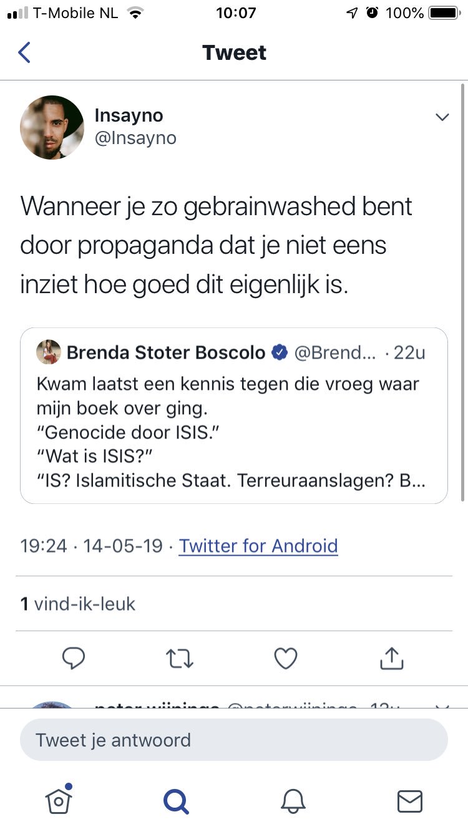Open the Twitter for Android link
The image size is (468, 832).
point(258,546)
